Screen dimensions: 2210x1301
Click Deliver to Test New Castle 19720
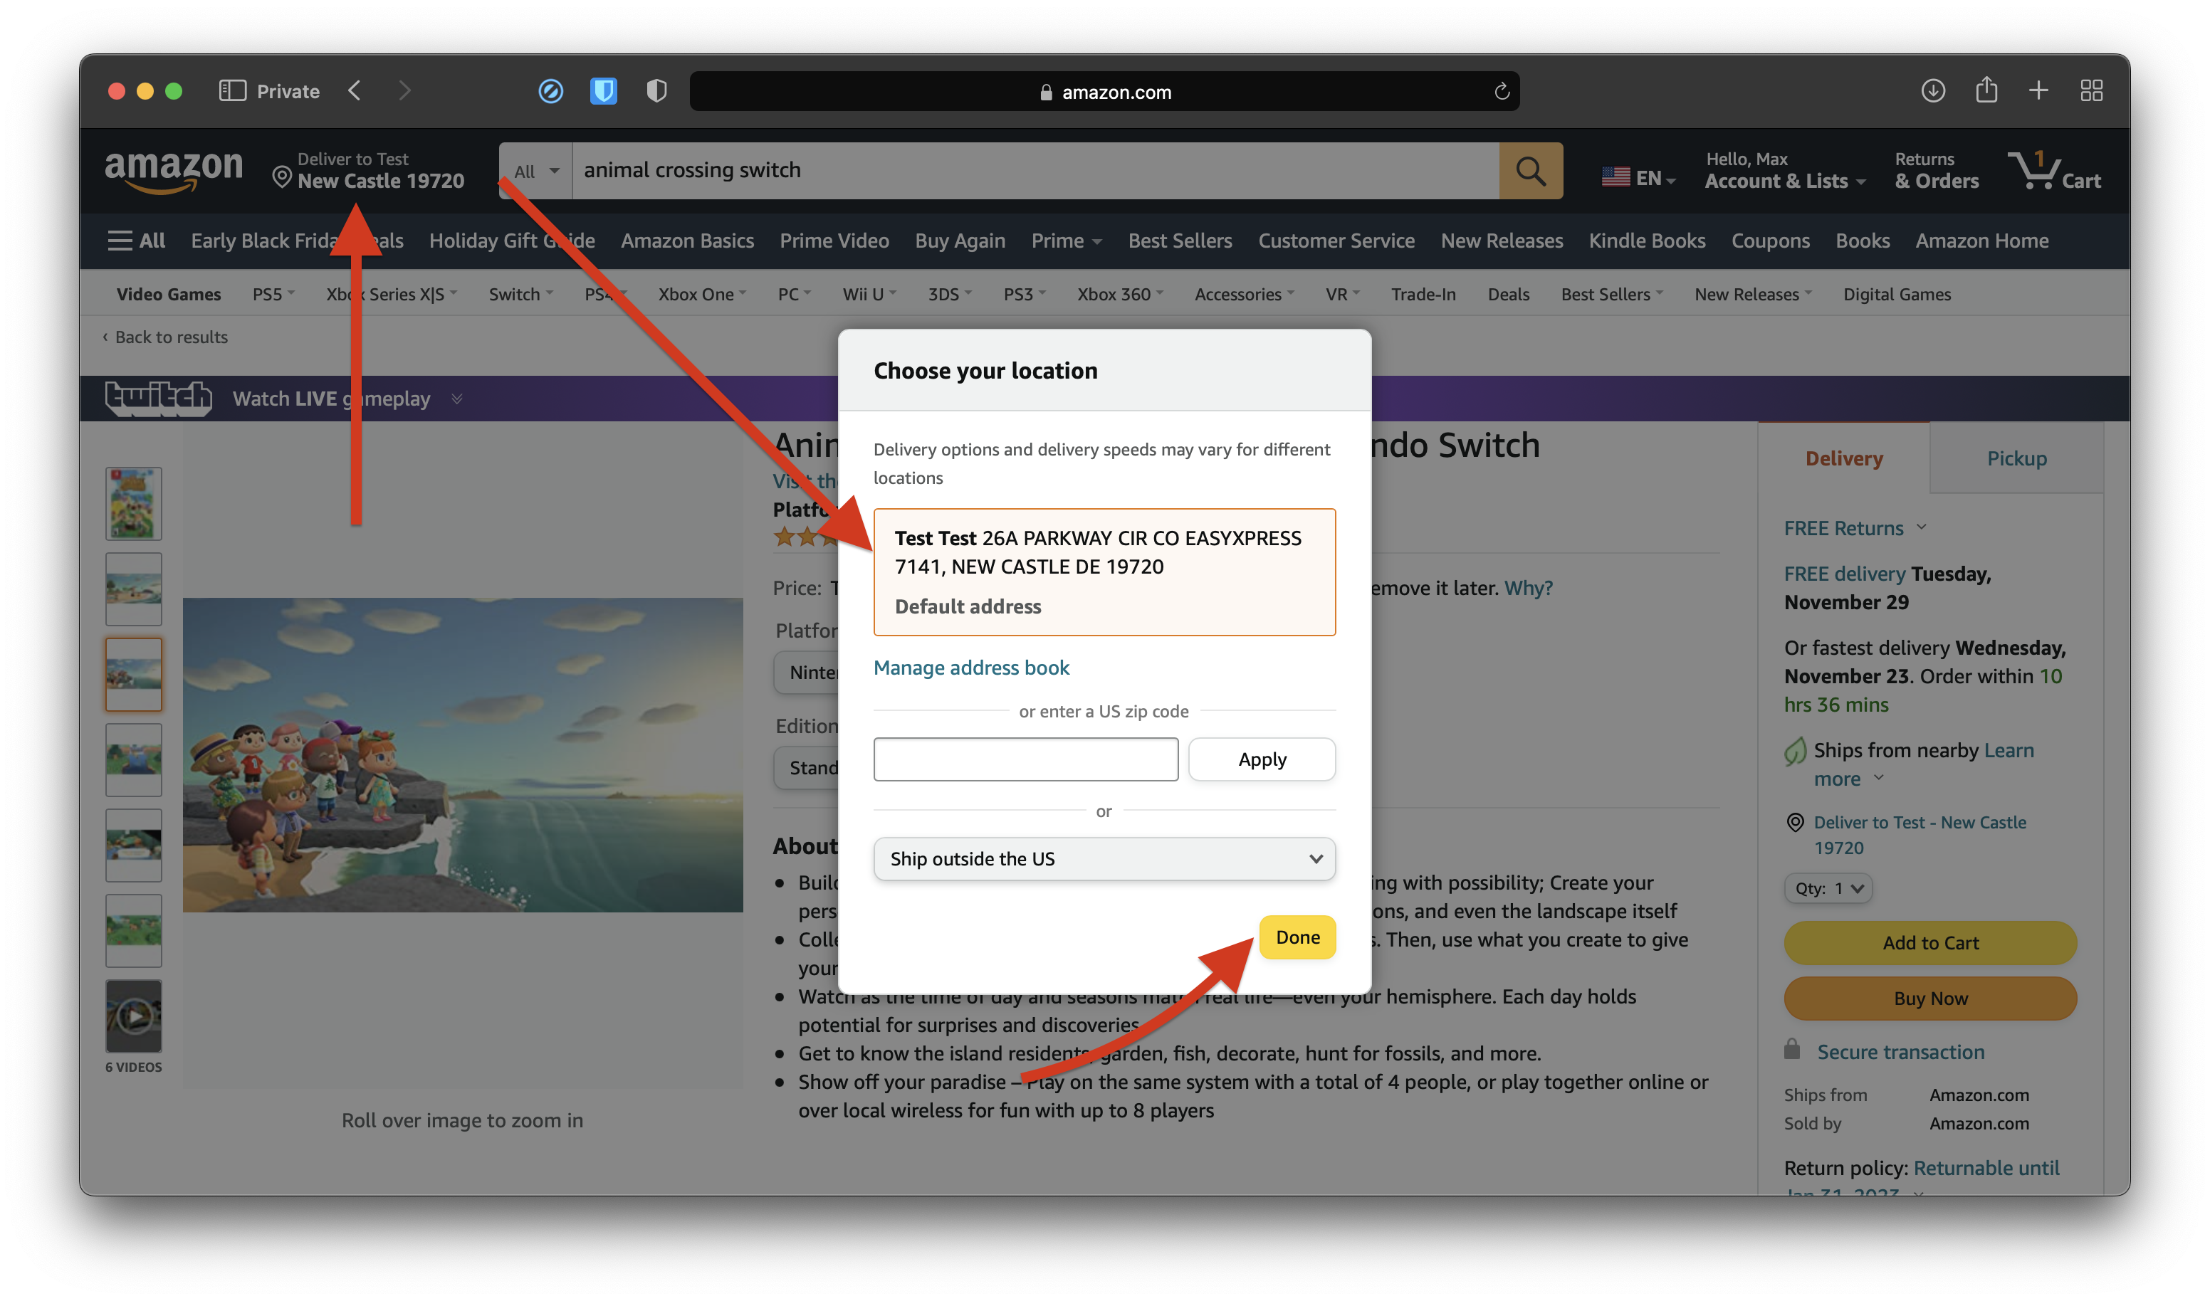368,171
